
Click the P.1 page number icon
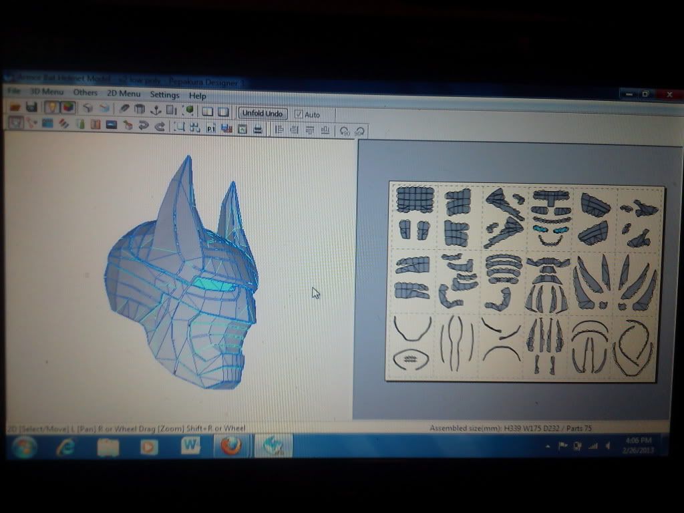(x=211, y=129)
